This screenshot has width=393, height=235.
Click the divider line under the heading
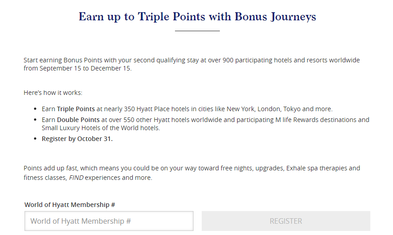(x=197, y=31)
